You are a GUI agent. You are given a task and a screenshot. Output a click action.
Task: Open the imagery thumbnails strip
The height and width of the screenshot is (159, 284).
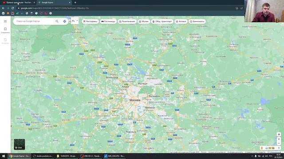(x=270, y=148)
